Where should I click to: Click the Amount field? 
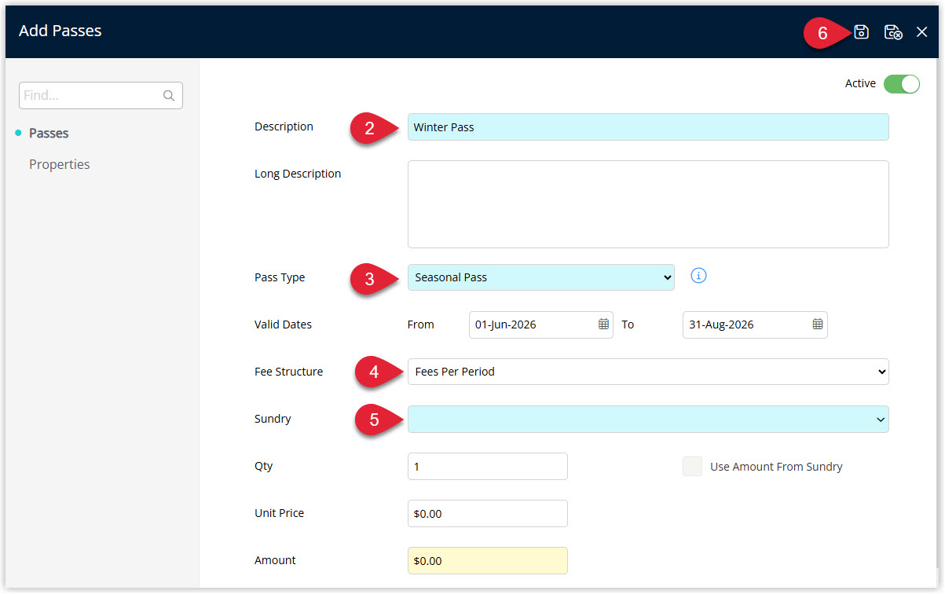coord(488,560)
